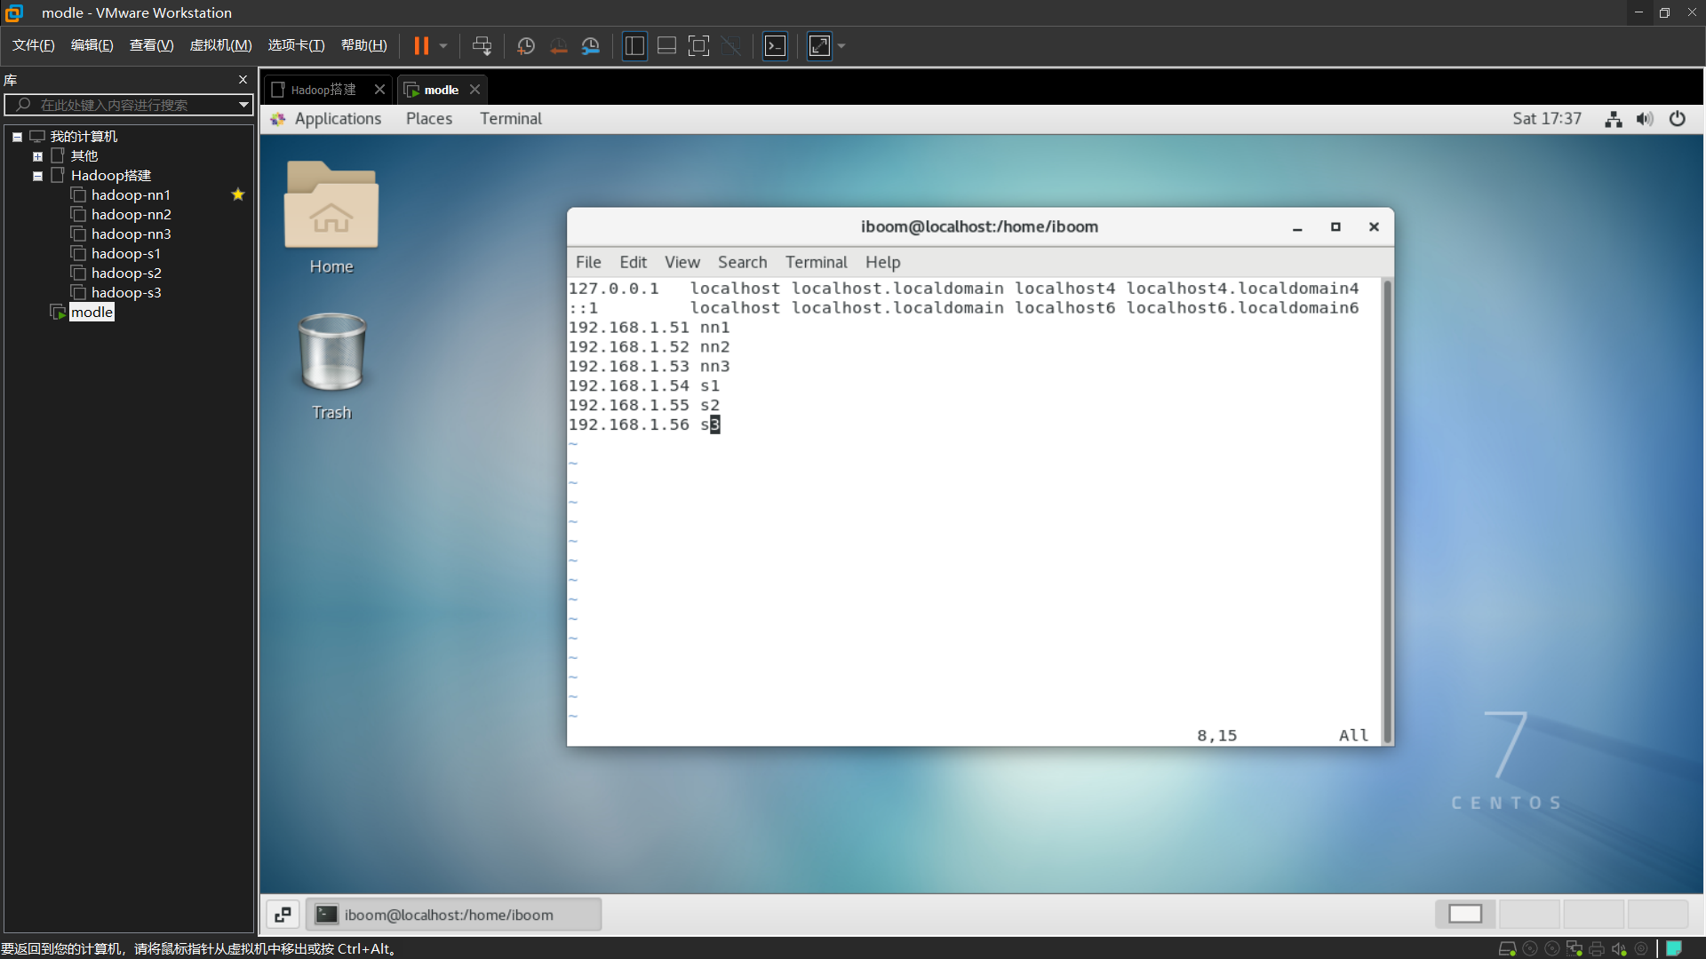Open the Trash desktop icon

tap(331, 353)
